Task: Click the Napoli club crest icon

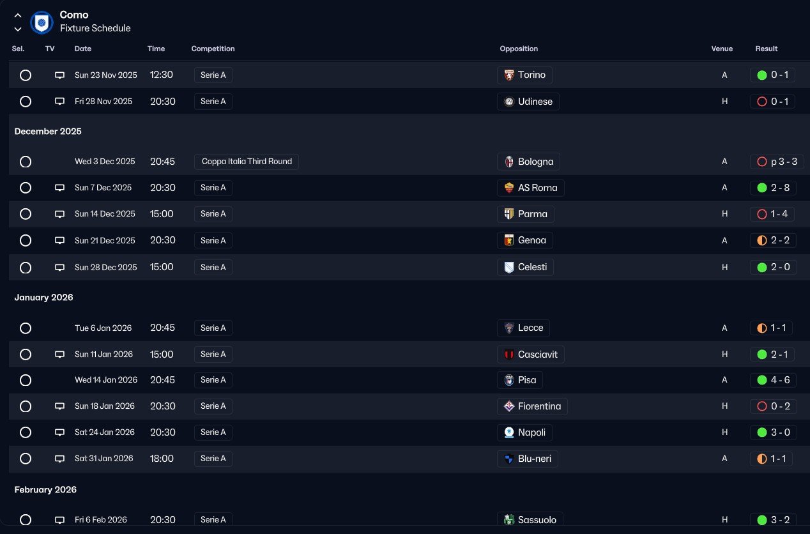Action: [509, 432]
